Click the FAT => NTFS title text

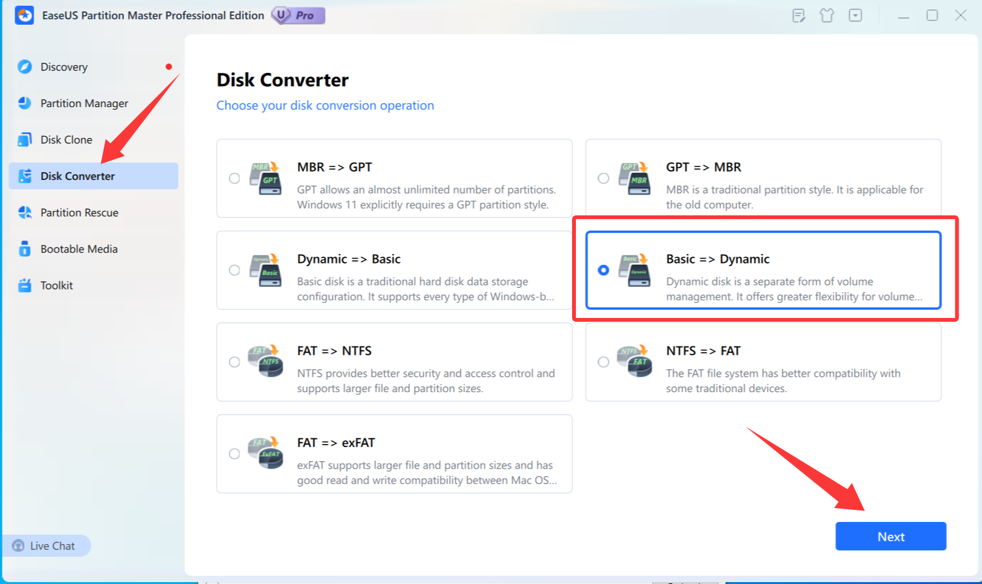point(335,351)
